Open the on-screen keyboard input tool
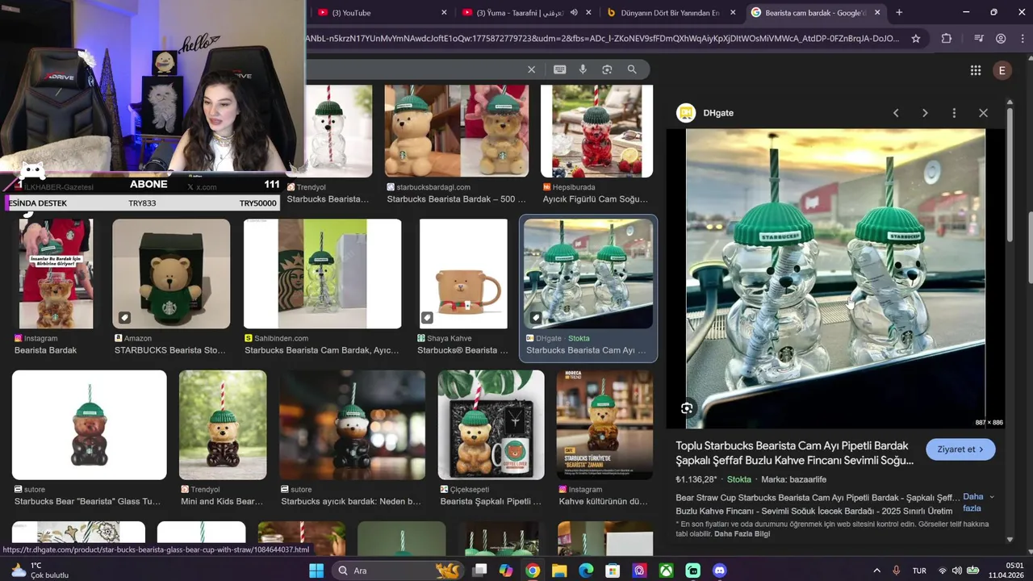The height and width of the screenshot is (581, 1033). [x=559, y=69]
